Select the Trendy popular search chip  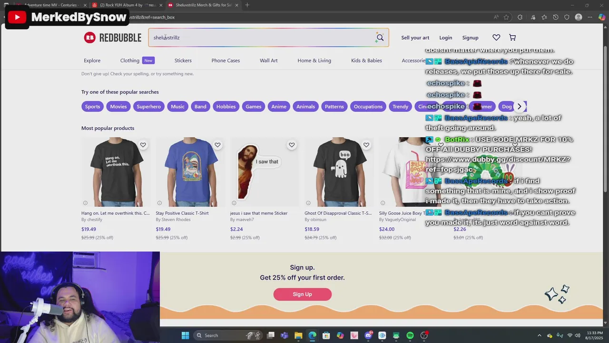tap(400, 106)
